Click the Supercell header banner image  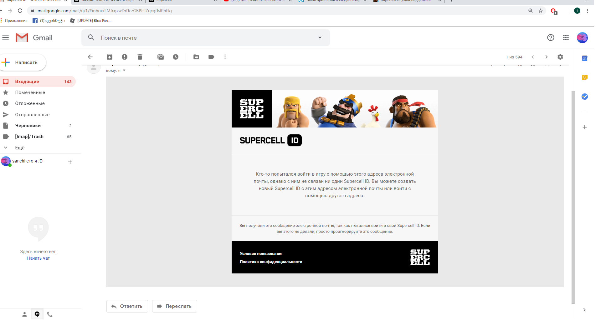pos(335,109)
